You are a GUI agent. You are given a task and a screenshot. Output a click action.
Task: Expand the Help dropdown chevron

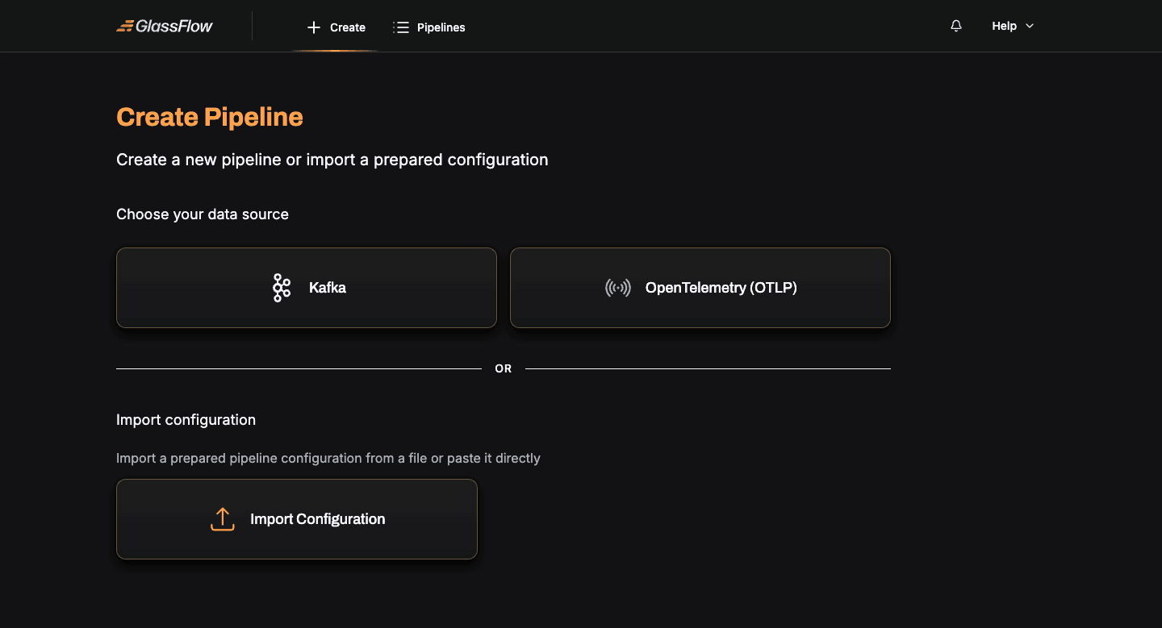1030,26
